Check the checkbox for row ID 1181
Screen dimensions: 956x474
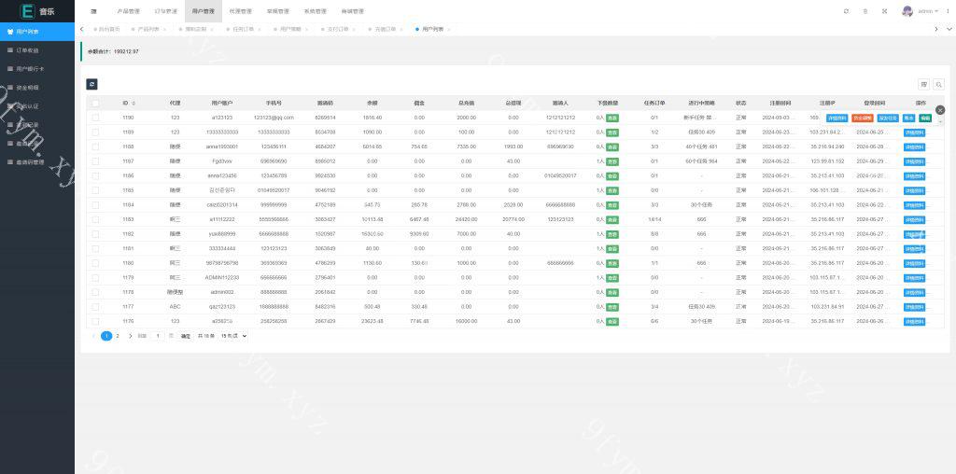(x=95, y=248)
